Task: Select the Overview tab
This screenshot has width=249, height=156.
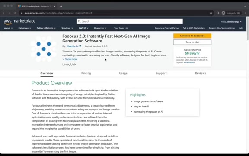Action: tap(47, 73)
